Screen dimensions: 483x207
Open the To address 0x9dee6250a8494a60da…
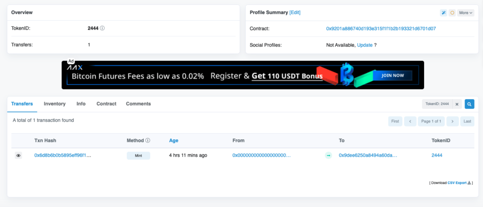[x=368, y=155]
